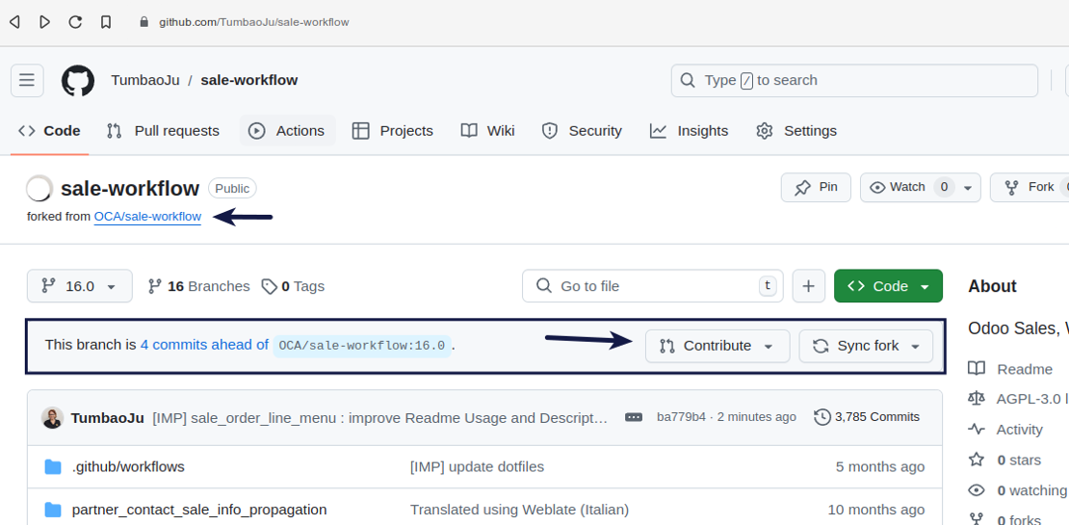Switch to the Pull requests tab
1069x525 pixels.
tap(163, 131)
